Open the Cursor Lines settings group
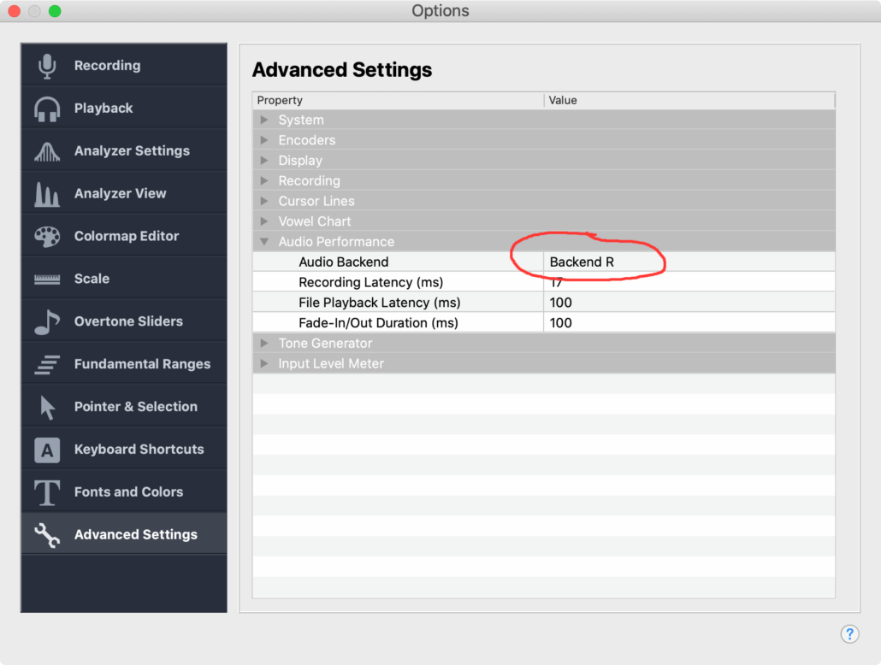The width and height of the screenshot is (881, 665). coord(264,201)
